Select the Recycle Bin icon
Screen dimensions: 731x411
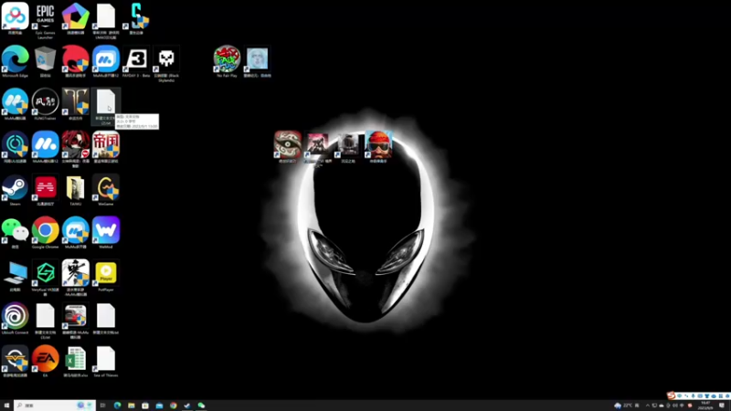45,61
